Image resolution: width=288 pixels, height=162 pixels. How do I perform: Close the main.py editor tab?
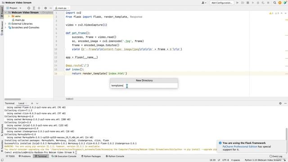68,8
